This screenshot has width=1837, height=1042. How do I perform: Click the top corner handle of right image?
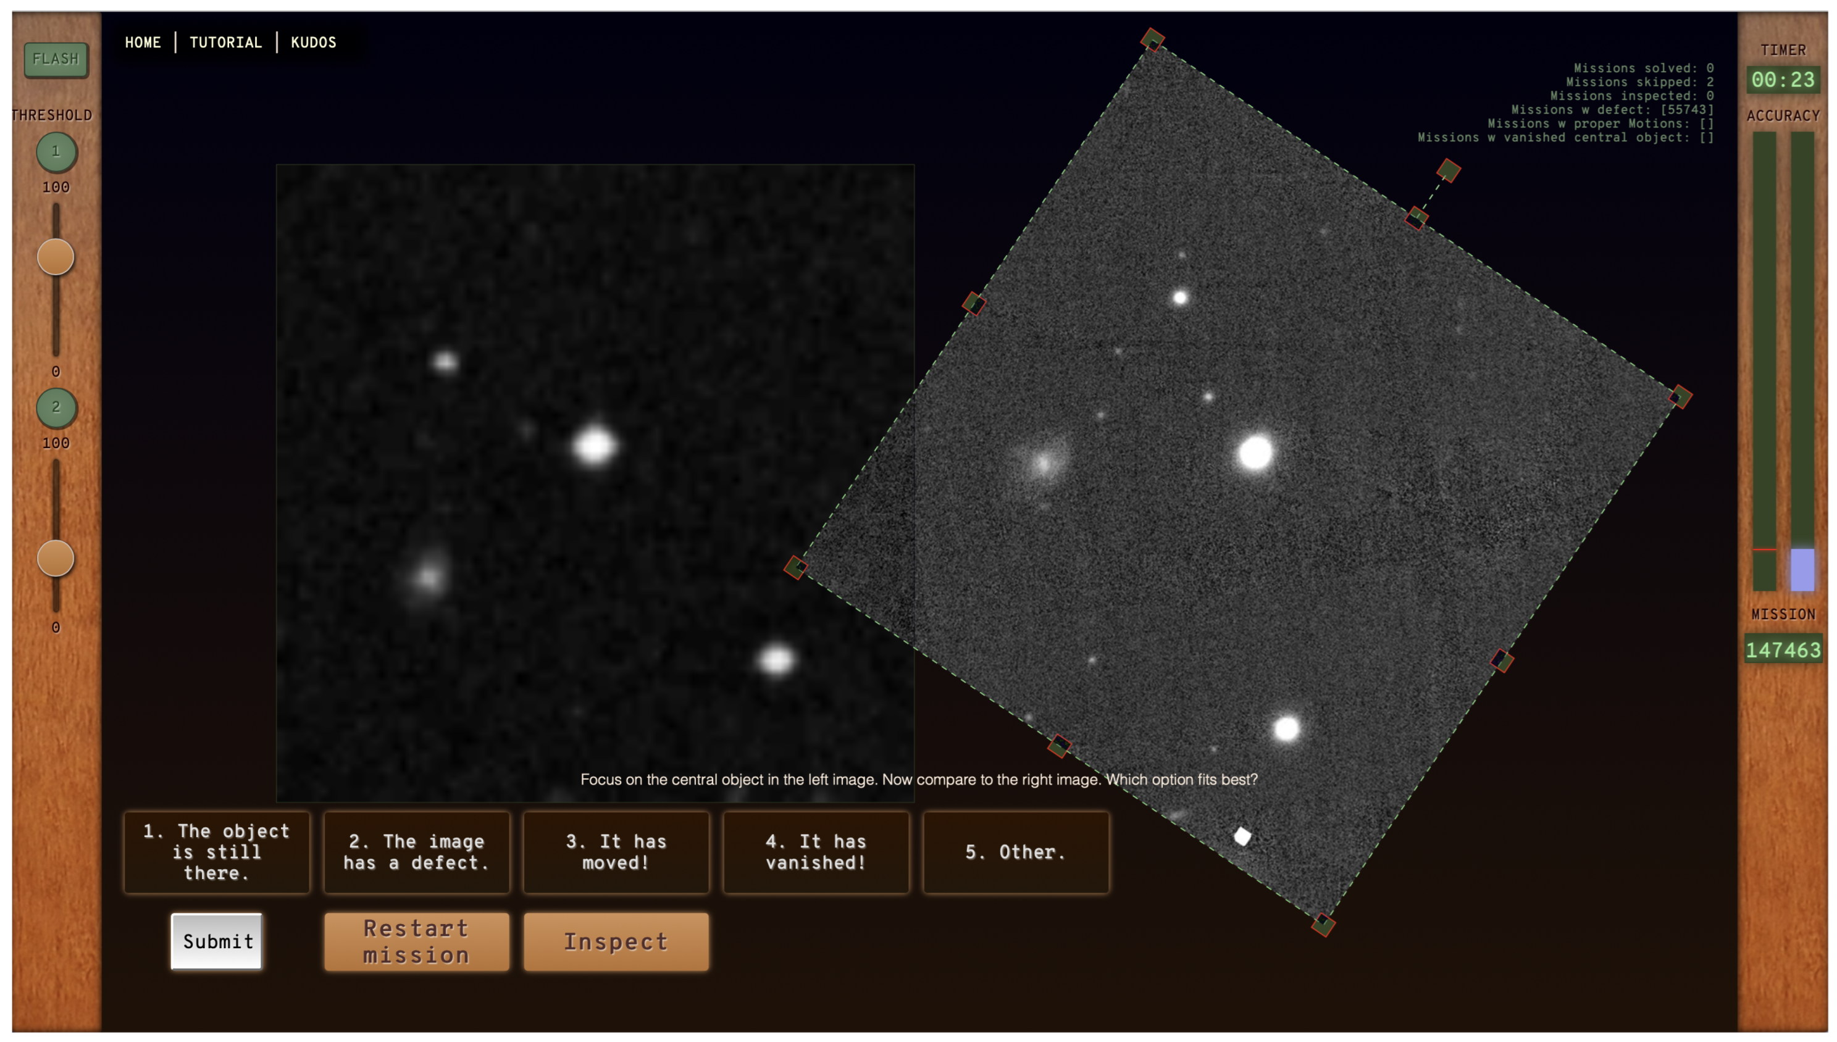[x=1152, y=39]
